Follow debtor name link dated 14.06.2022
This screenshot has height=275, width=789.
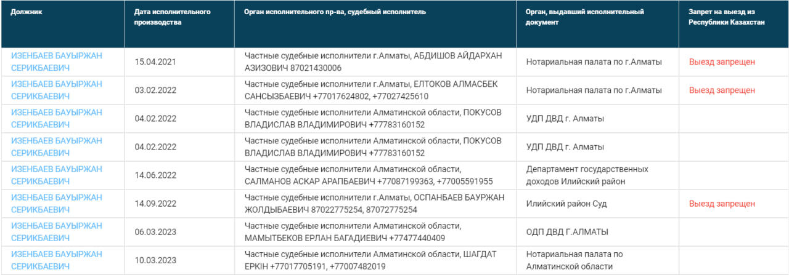point(57,175)
